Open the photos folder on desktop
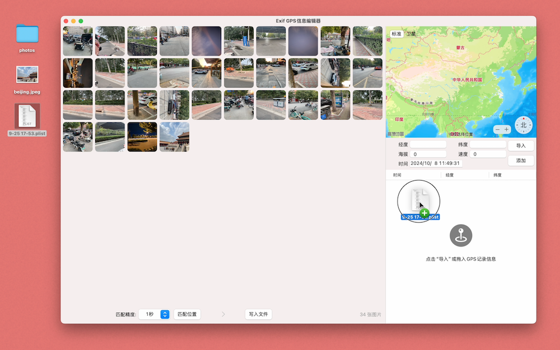This screenshot has height=350, width=560. point(27,34)
